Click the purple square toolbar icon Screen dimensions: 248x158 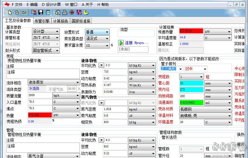[79, 12]
